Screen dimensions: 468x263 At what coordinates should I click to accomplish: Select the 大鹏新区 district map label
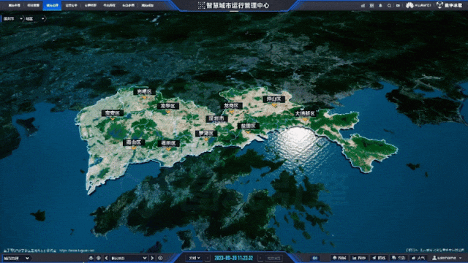305,113
